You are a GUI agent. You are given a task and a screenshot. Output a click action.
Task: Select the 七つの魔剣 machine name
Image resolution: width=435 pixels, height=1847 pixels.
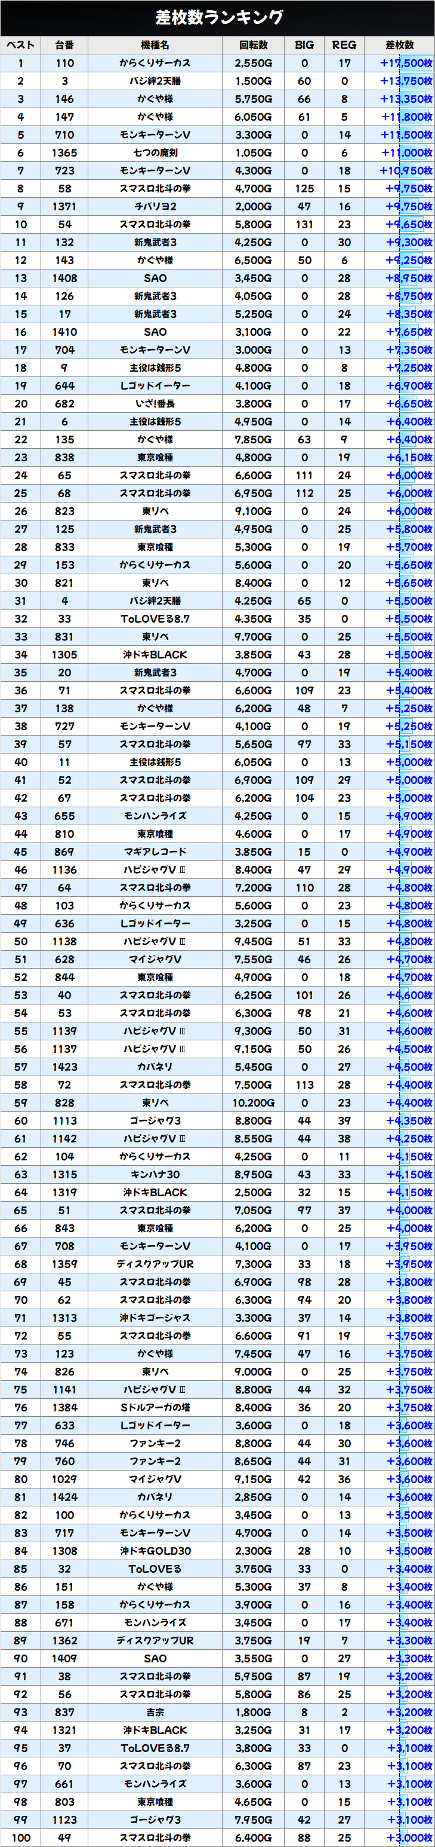coord(155,153)
